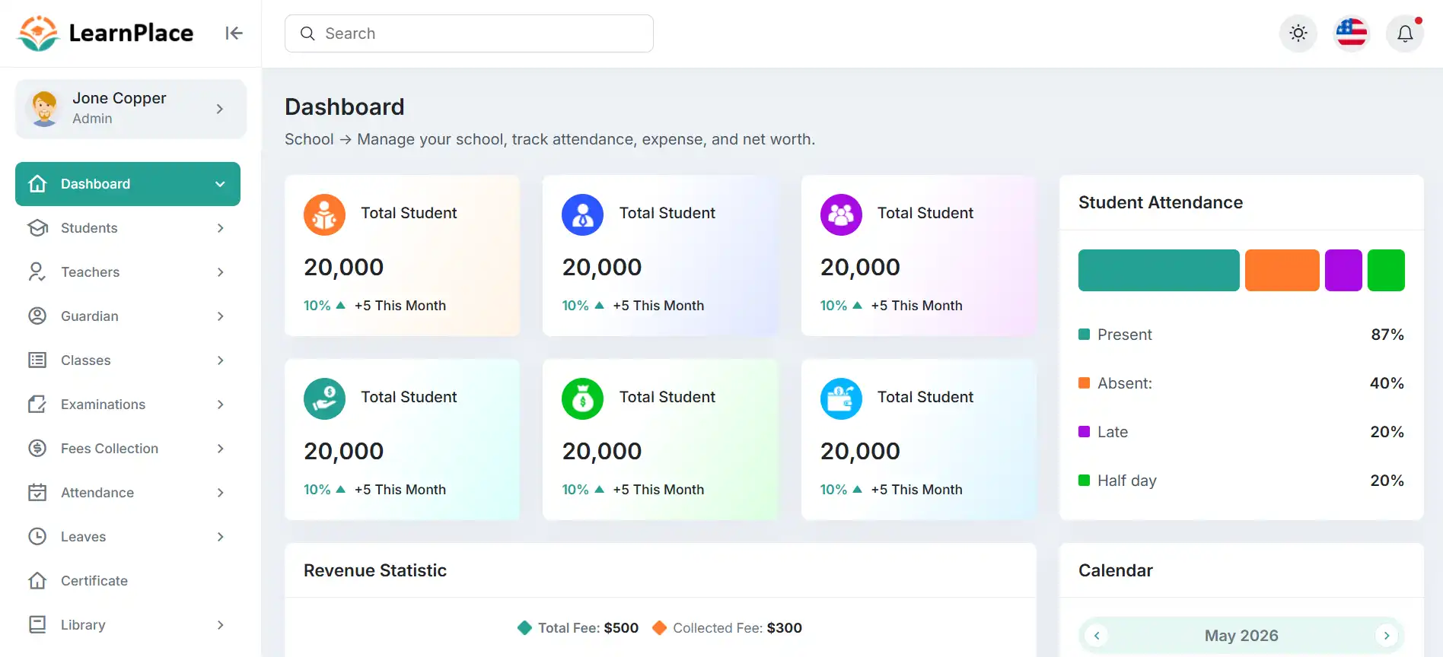This screenshot has height=657, width=1443.
Task: Expand the Fees Collection submenu arrow
Action: (x=220, y=449)
